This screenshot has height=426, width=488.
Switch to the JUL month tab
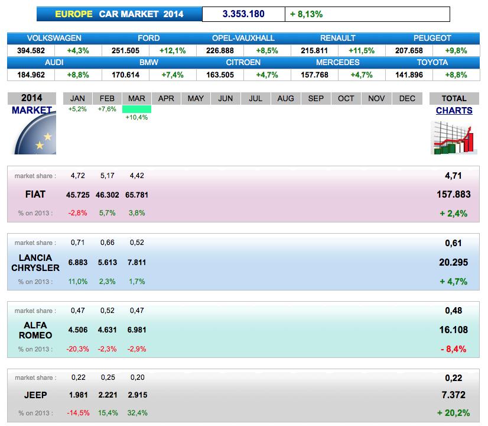click(x=255, y=98)
